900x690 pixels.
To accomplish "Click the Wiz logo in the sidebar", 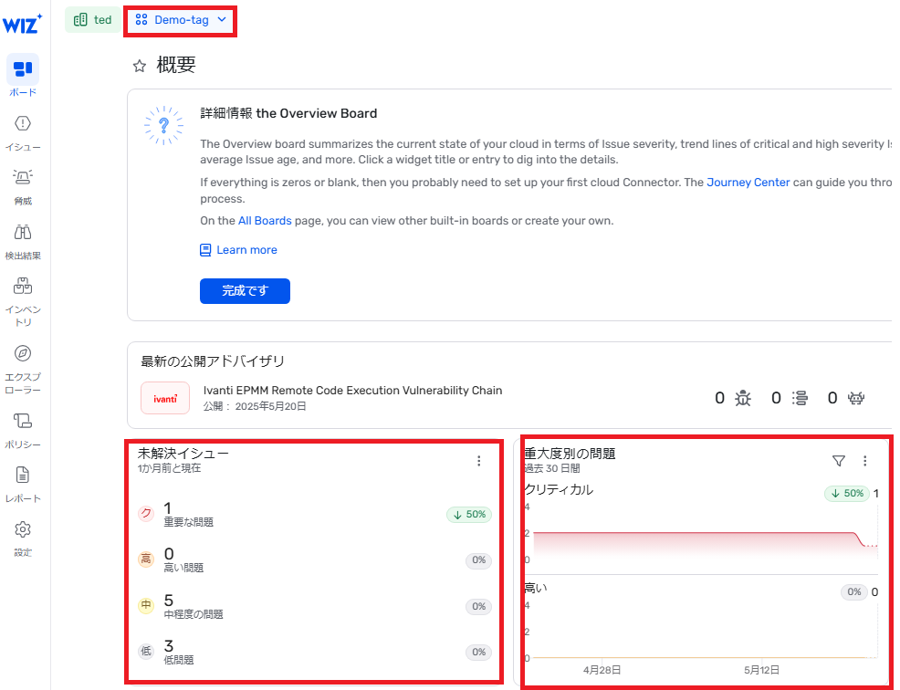I will pyautogui.click(x=22, y=24).
